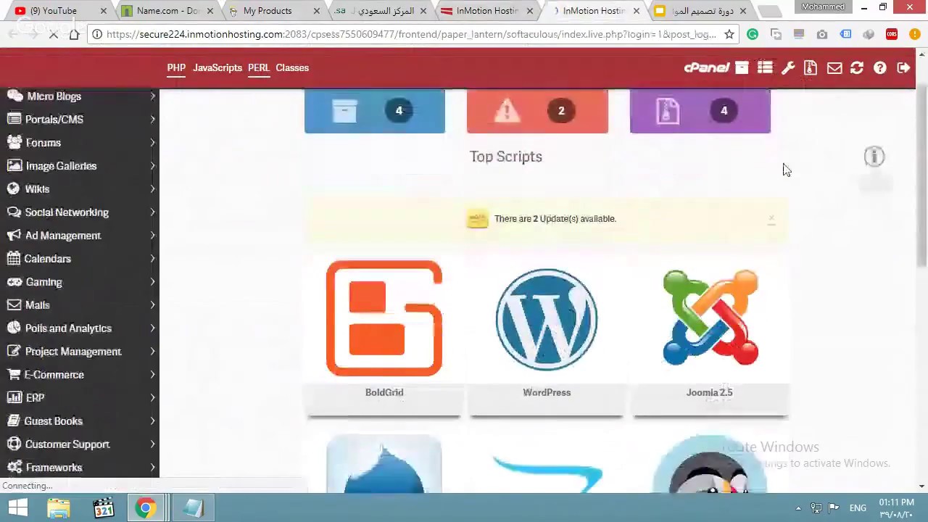Expand the Forums category
928x522 pixels.
pyautogui.click(x=80, y=143)
